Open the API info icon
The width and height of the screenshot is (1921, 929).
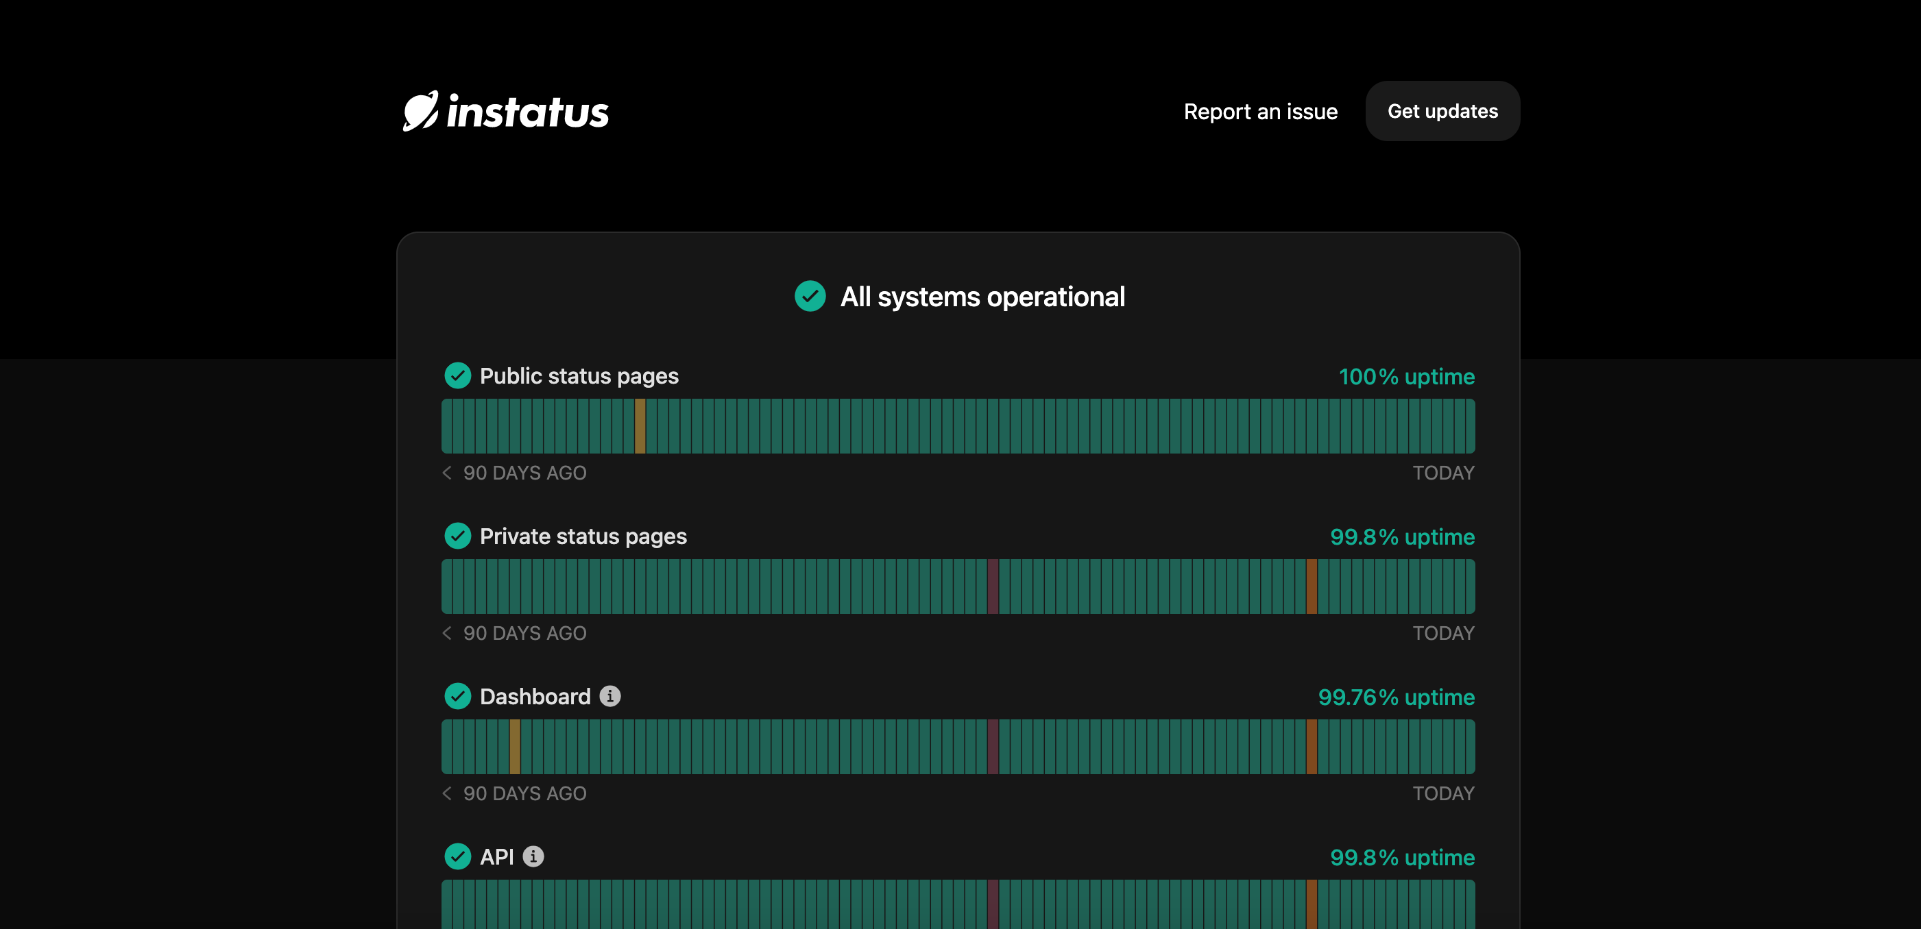(x=533, y=857)
